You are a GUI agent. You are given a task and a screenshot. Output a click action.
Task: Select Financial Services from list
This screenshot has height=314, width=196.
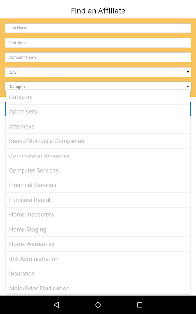pyautogui.click(x=98, y=185)
